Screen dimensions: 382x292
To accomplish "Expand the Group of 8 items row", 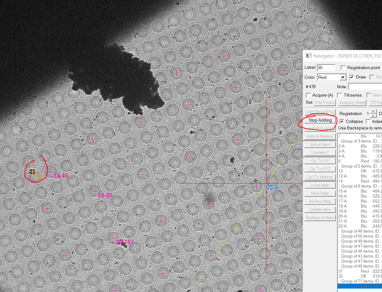I will [x=360, y=186].
